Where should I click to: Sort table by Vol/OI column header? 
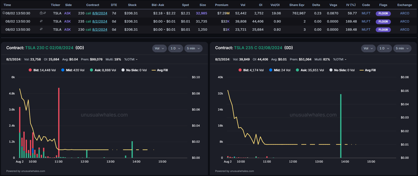pyautogui.click(x=276, y=5)
